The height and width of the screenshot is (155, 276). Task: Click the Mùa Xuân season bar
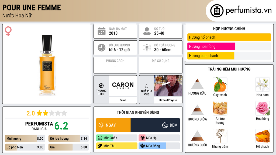pyautogui.click(x=116, y=138)
